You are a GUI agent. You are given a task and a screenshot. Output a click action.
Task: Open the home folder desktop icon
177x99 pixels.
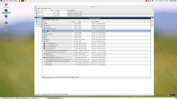6,10
